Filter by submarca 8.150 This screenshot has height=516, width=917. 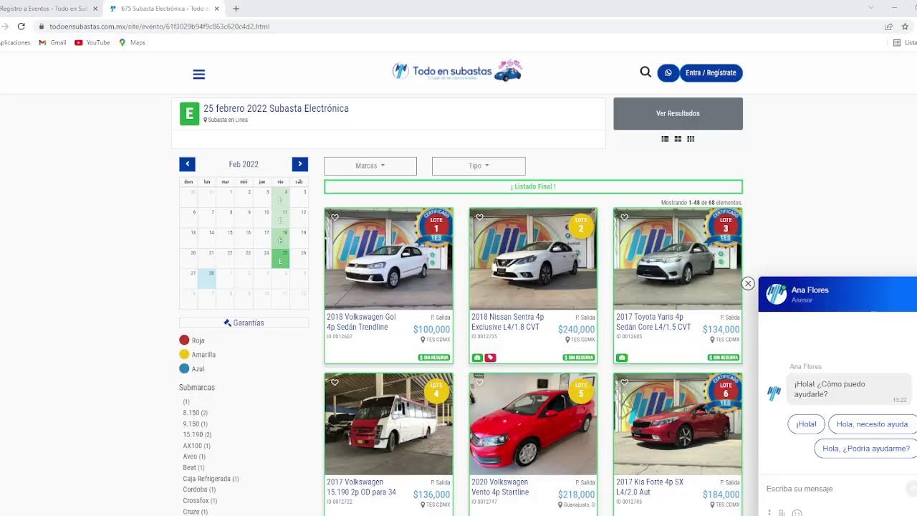(195, 413)
